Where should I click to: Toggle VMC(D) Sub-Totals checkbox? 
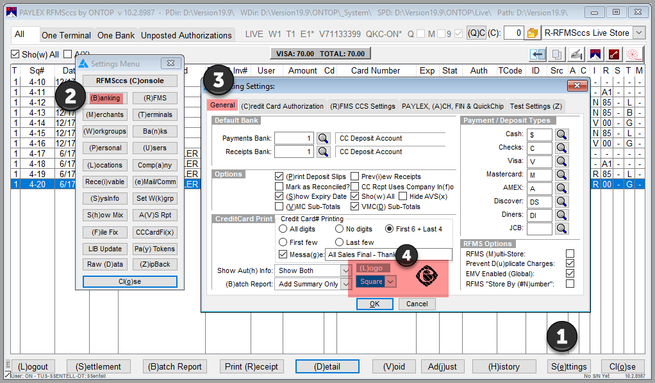[354, 207]
